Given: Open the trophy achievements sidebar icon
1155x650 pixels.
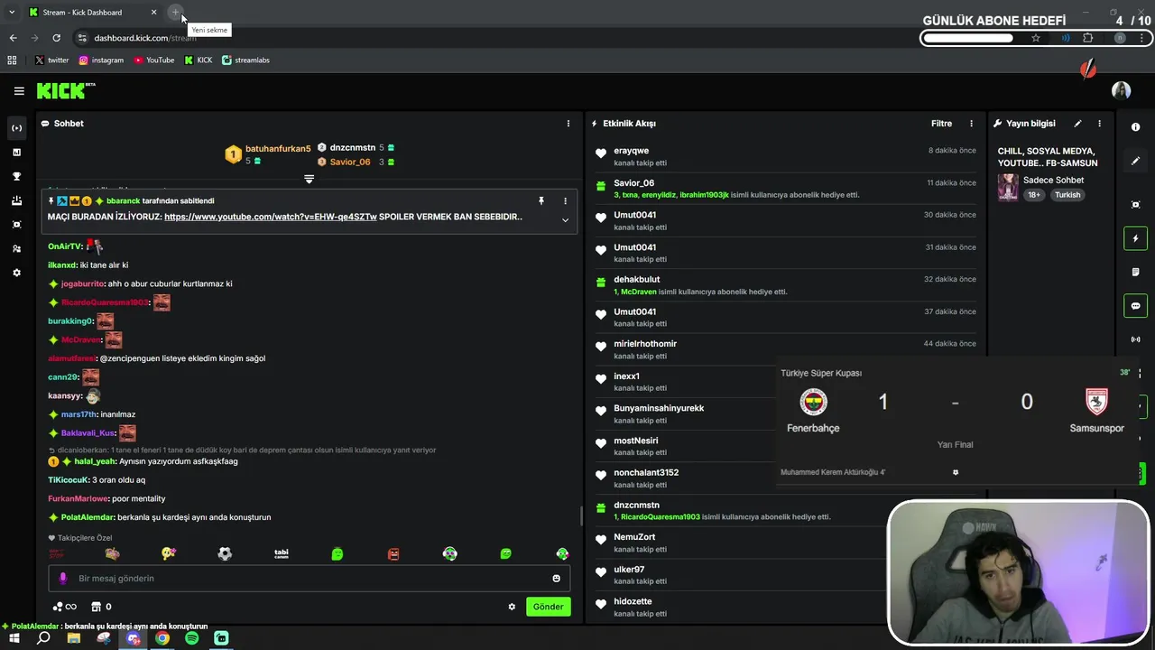Looking at the screenshot, I should tap(16, 176).
